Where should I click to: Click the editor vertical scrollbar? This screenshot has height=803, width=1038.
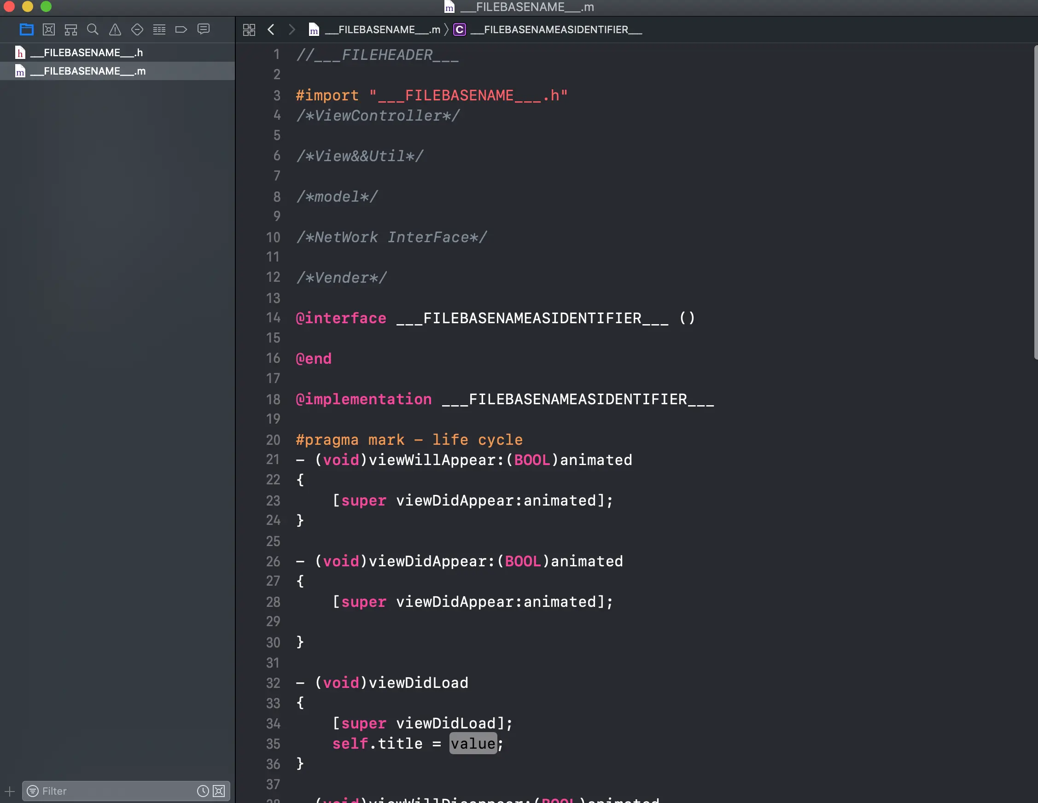(x=1035, y=202)
